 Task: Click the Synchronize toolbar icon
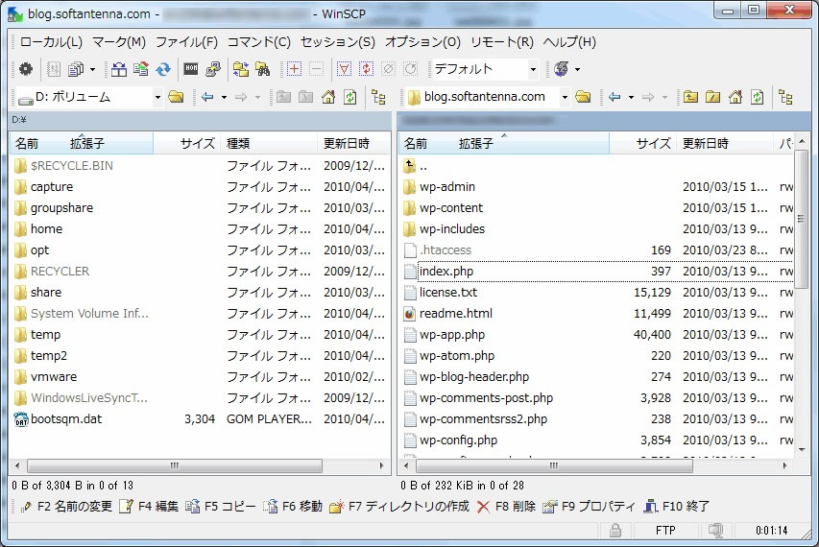(x=164, y=69)
